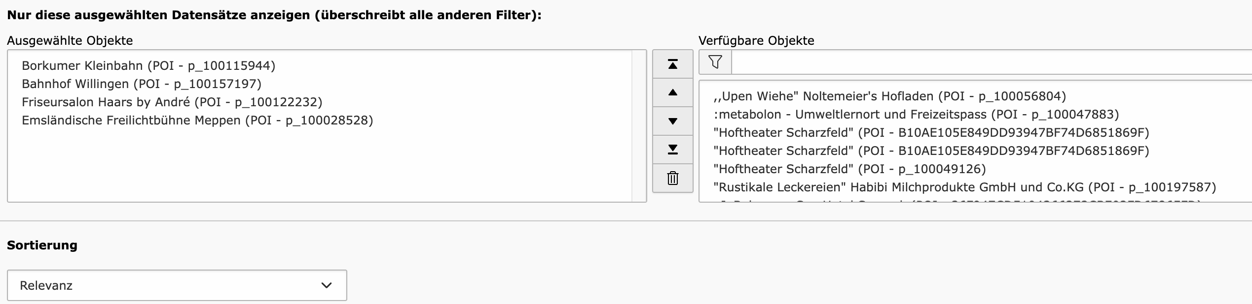Select Emsländische Freilichtbühne Meppen entry
This screenshot has width=1252, height=304.
click(x=197, y=120)
